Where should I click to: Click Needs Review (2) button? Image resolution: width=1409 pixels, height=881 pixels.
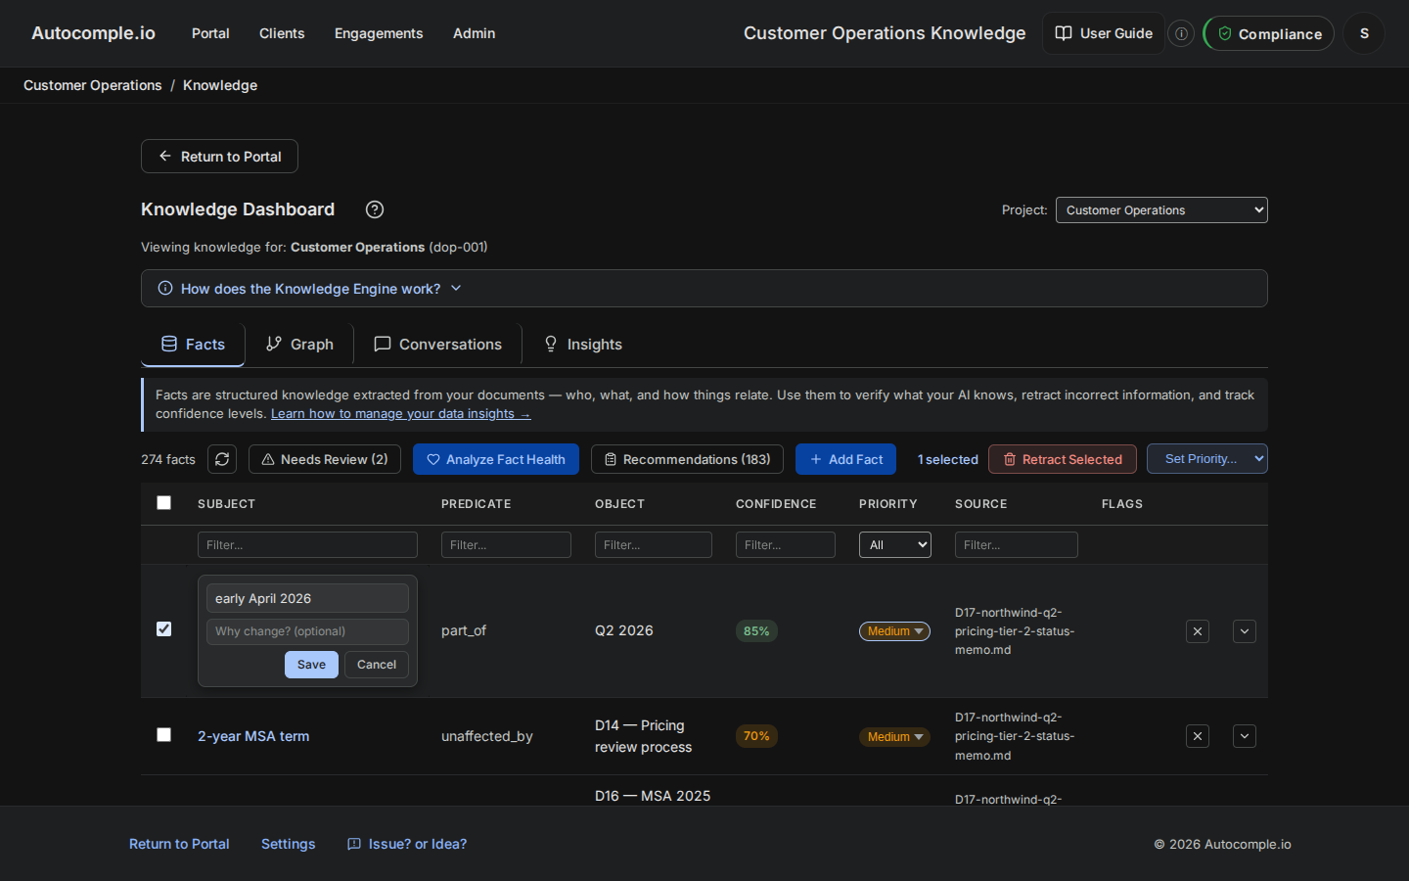pos(325,459)
